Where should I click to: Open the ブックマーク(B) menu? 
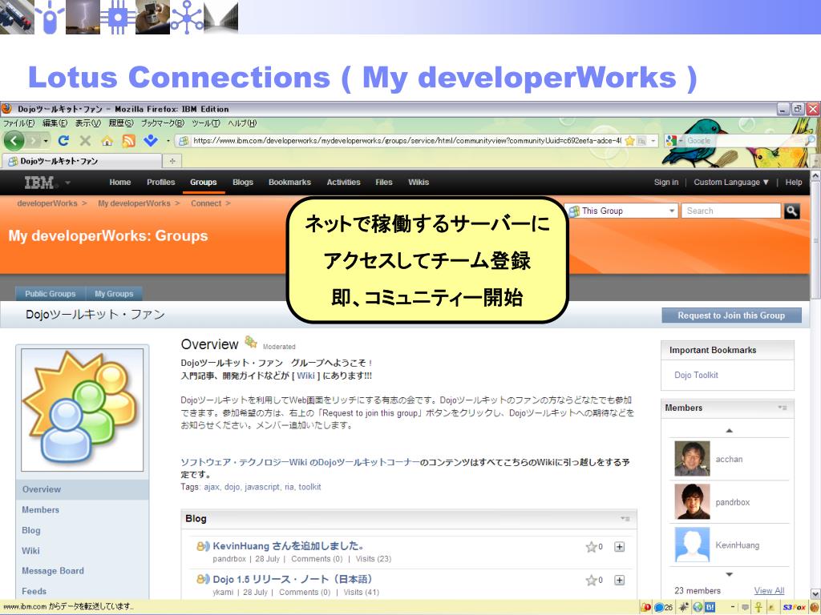point(162,123)
